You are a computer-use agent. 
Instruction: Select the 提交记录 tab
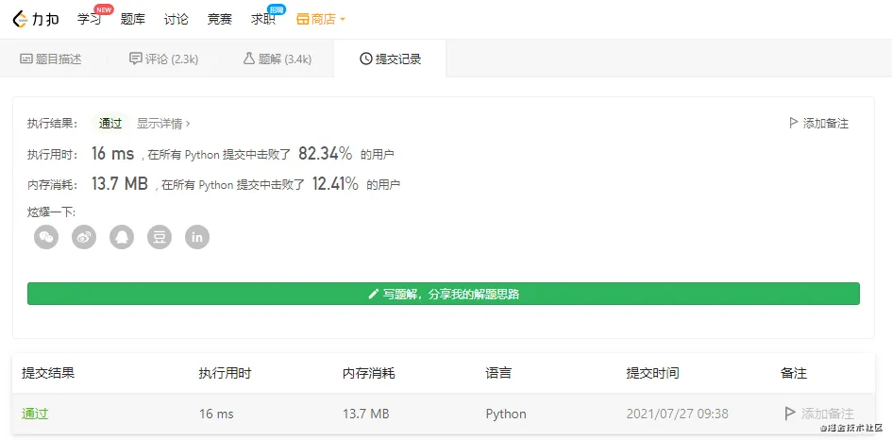point(390,59)
